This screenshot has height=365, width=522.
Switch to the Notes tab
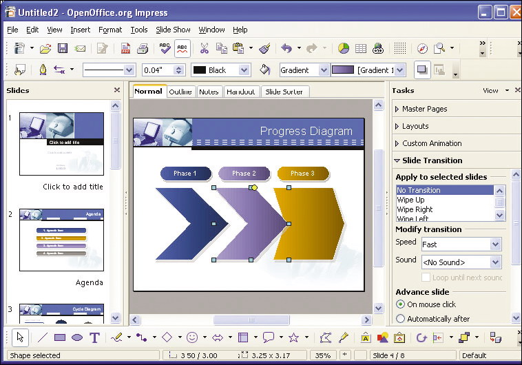point(209,92)
